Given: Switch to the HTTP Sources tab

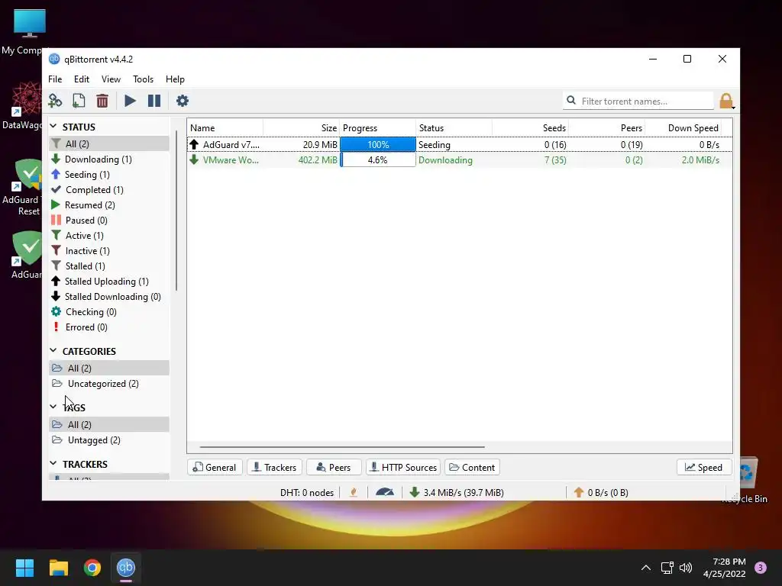Looking at the screenshot, I should (x=403, y=468).
